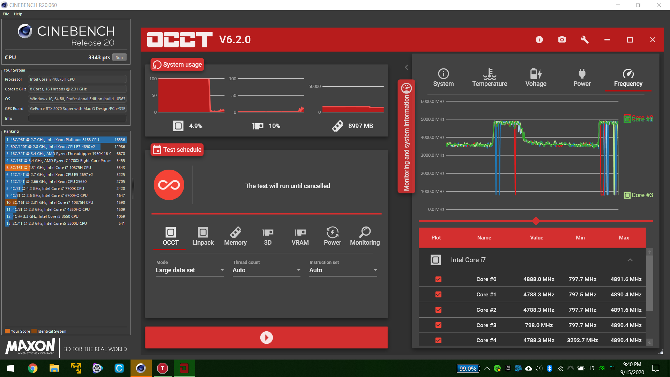670x377 pixels.
Task: Open the notification center icon
Action: point(656,368)
